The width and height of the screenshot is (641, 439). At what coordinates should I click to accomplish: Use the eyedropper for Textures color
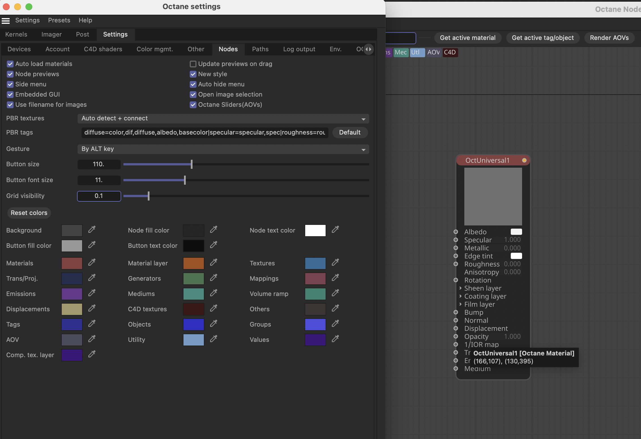[x=335, y=262]
